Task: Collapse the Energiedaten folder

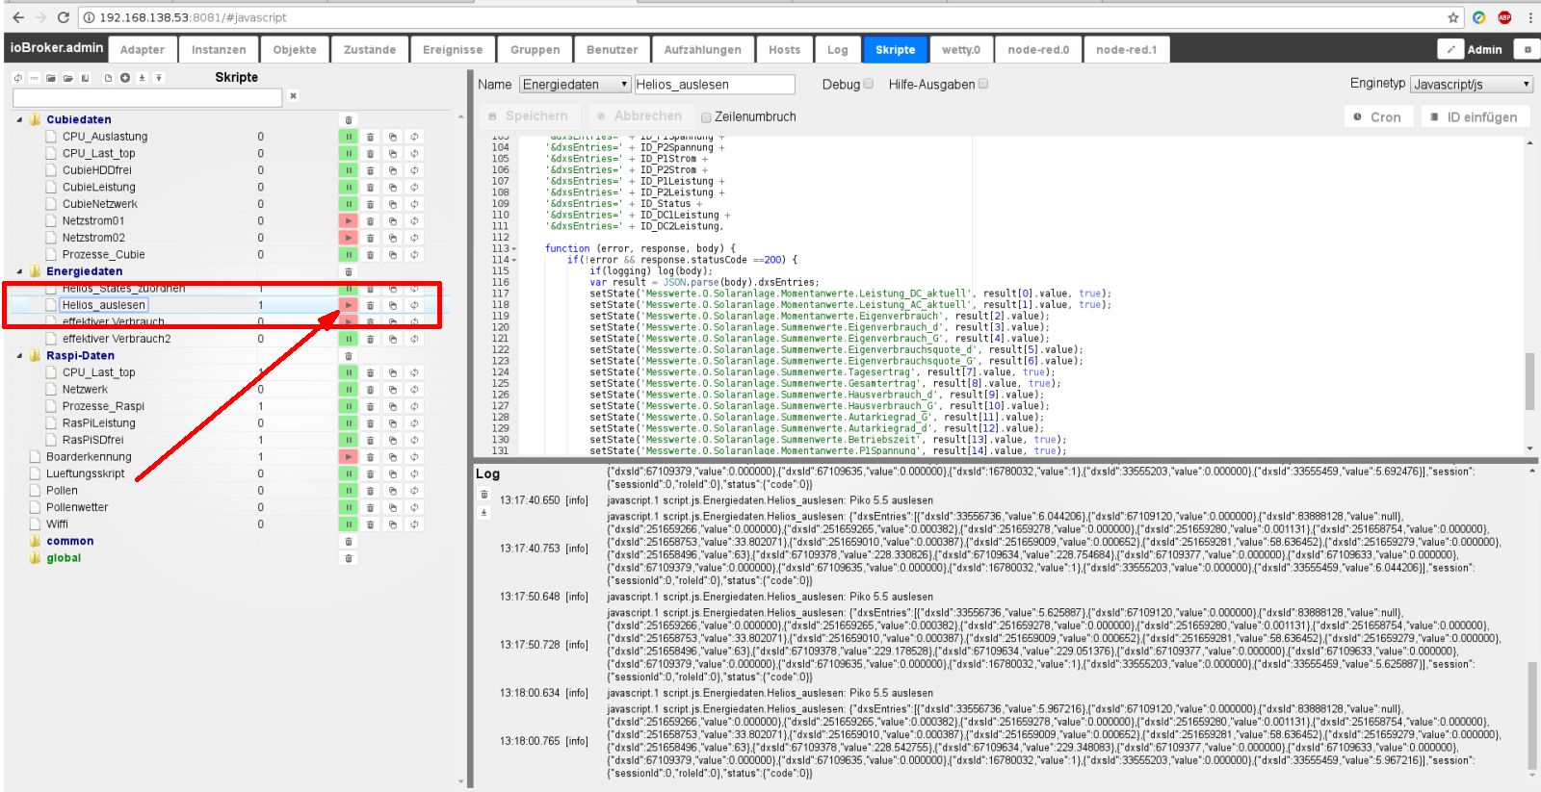Action: click(x=20, y=272)
